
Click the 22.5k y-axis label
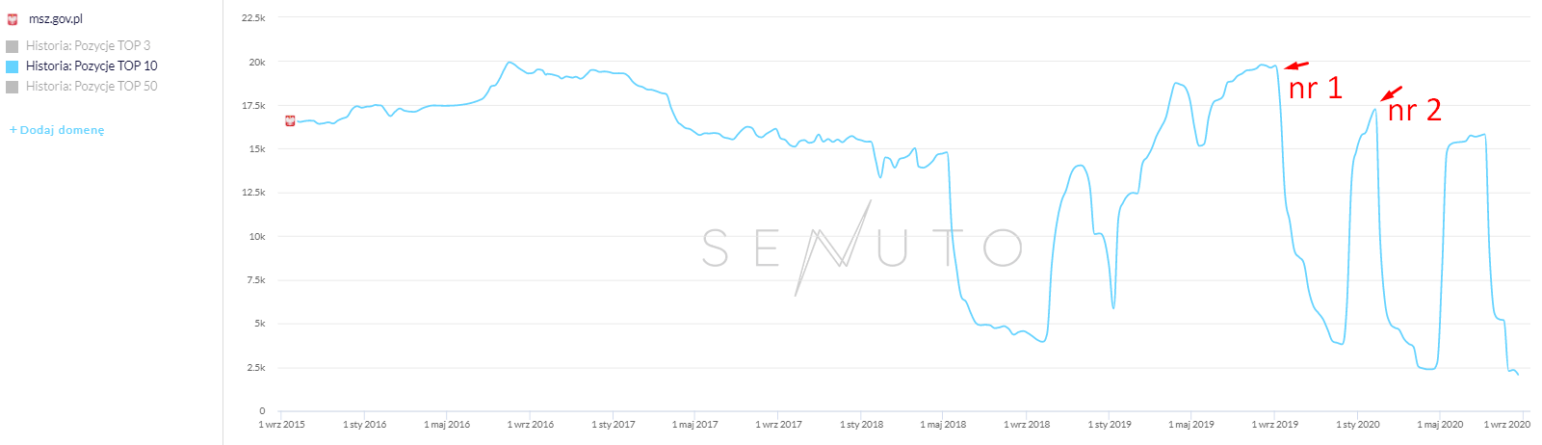point(253,18)
